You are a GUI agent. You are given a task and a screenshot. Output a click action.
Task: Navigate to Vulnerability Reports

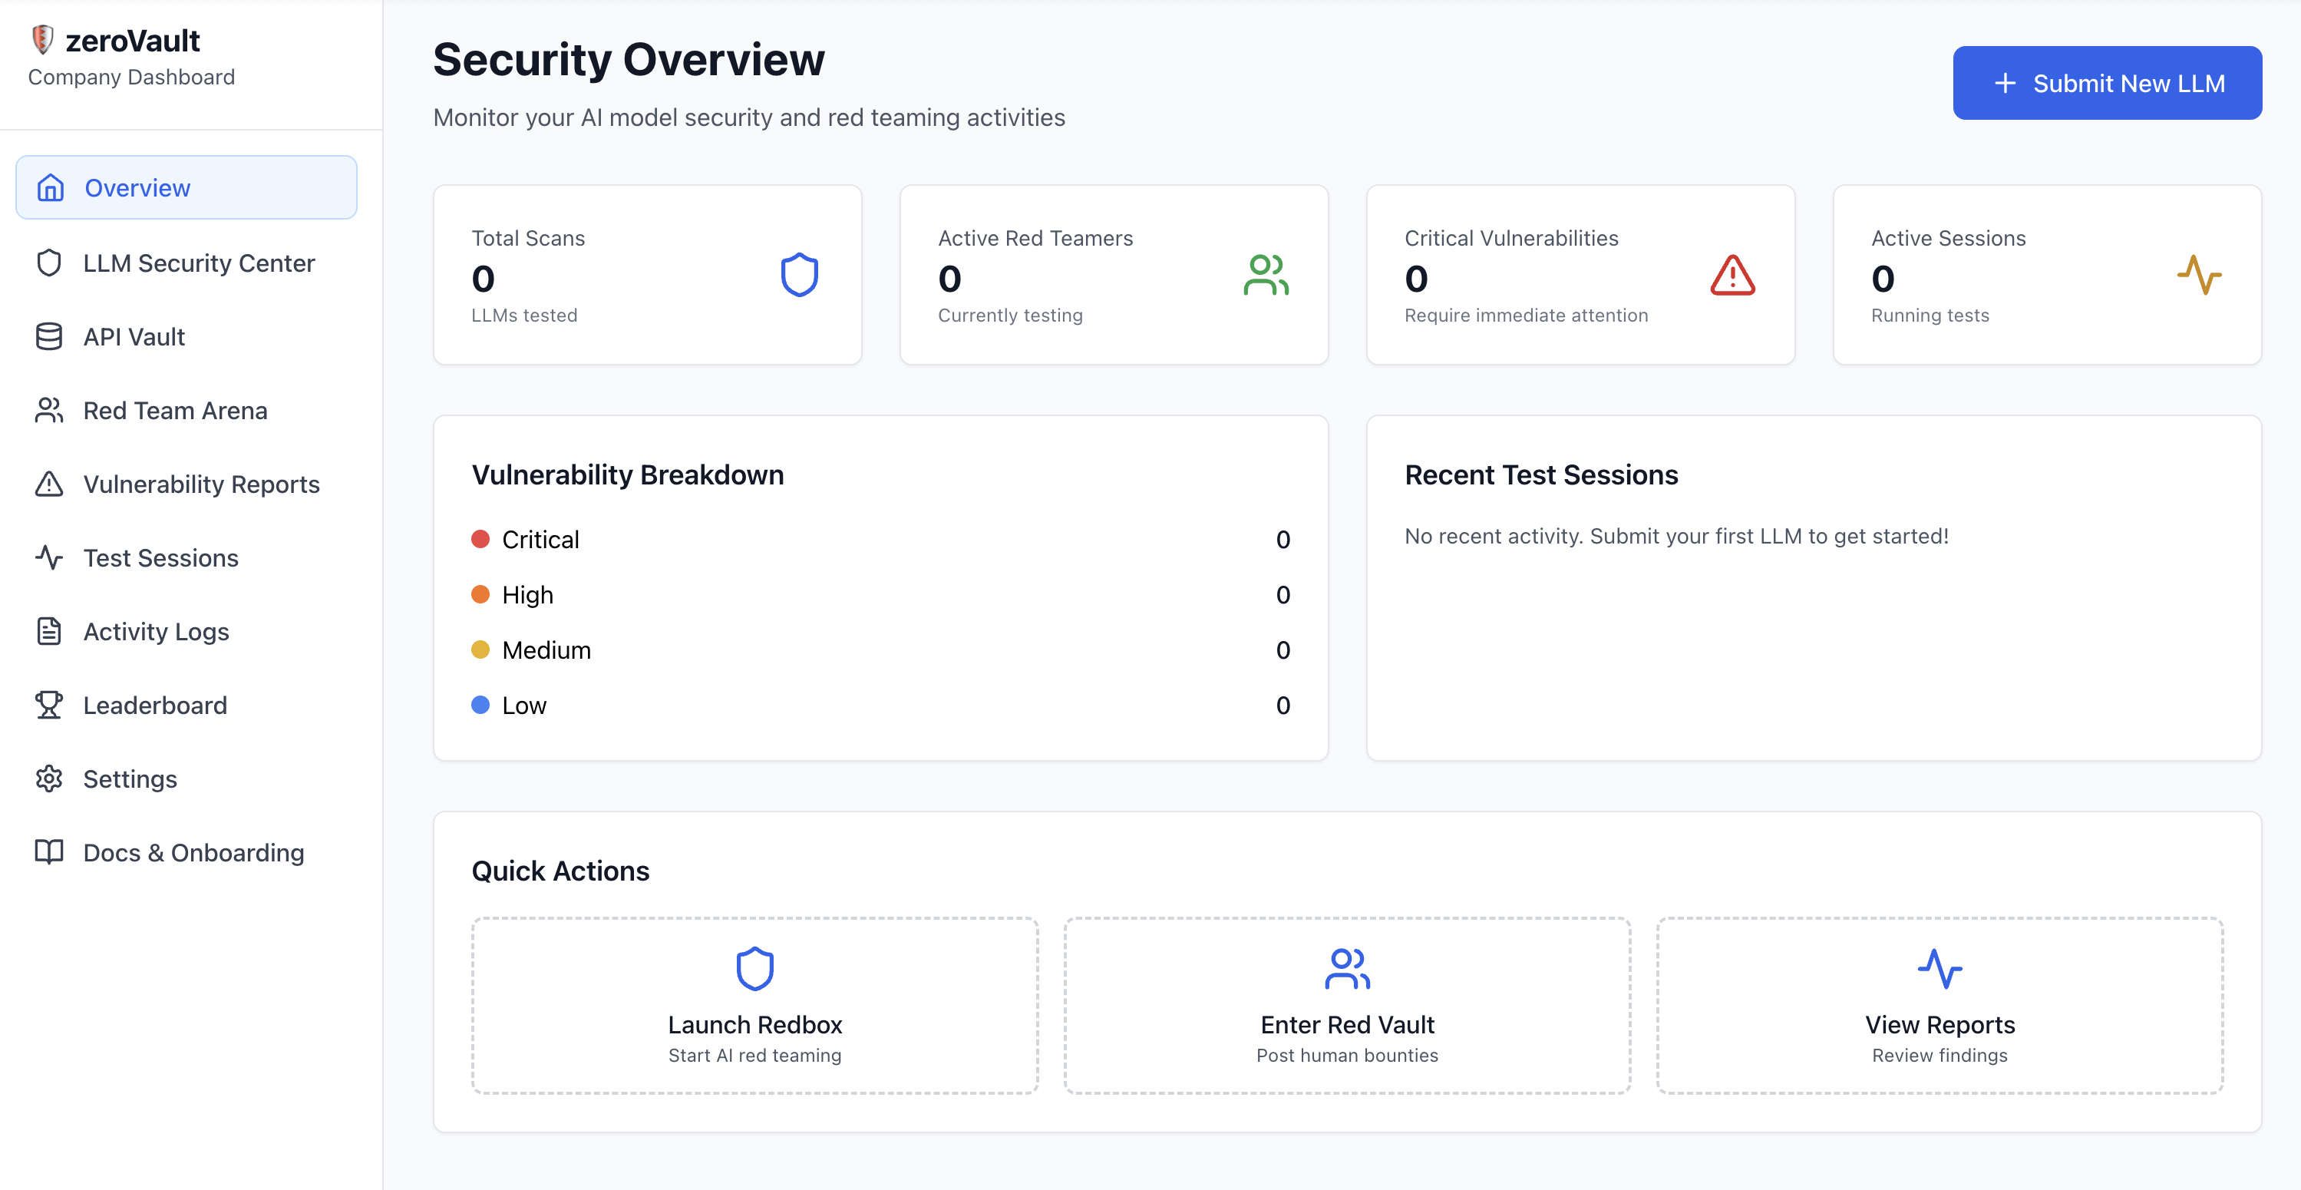tap(201, 484)
